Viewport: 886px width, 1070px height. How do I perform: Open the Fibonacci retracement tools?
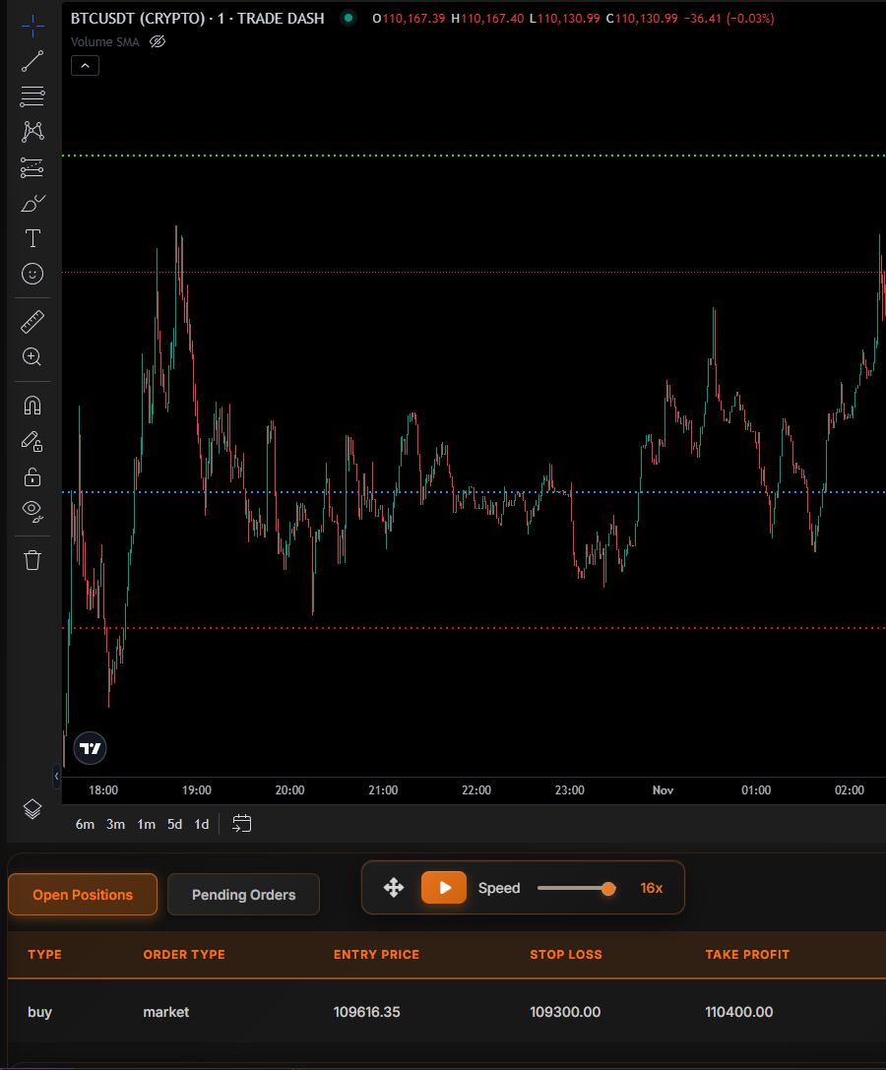[x=32, y=96]
